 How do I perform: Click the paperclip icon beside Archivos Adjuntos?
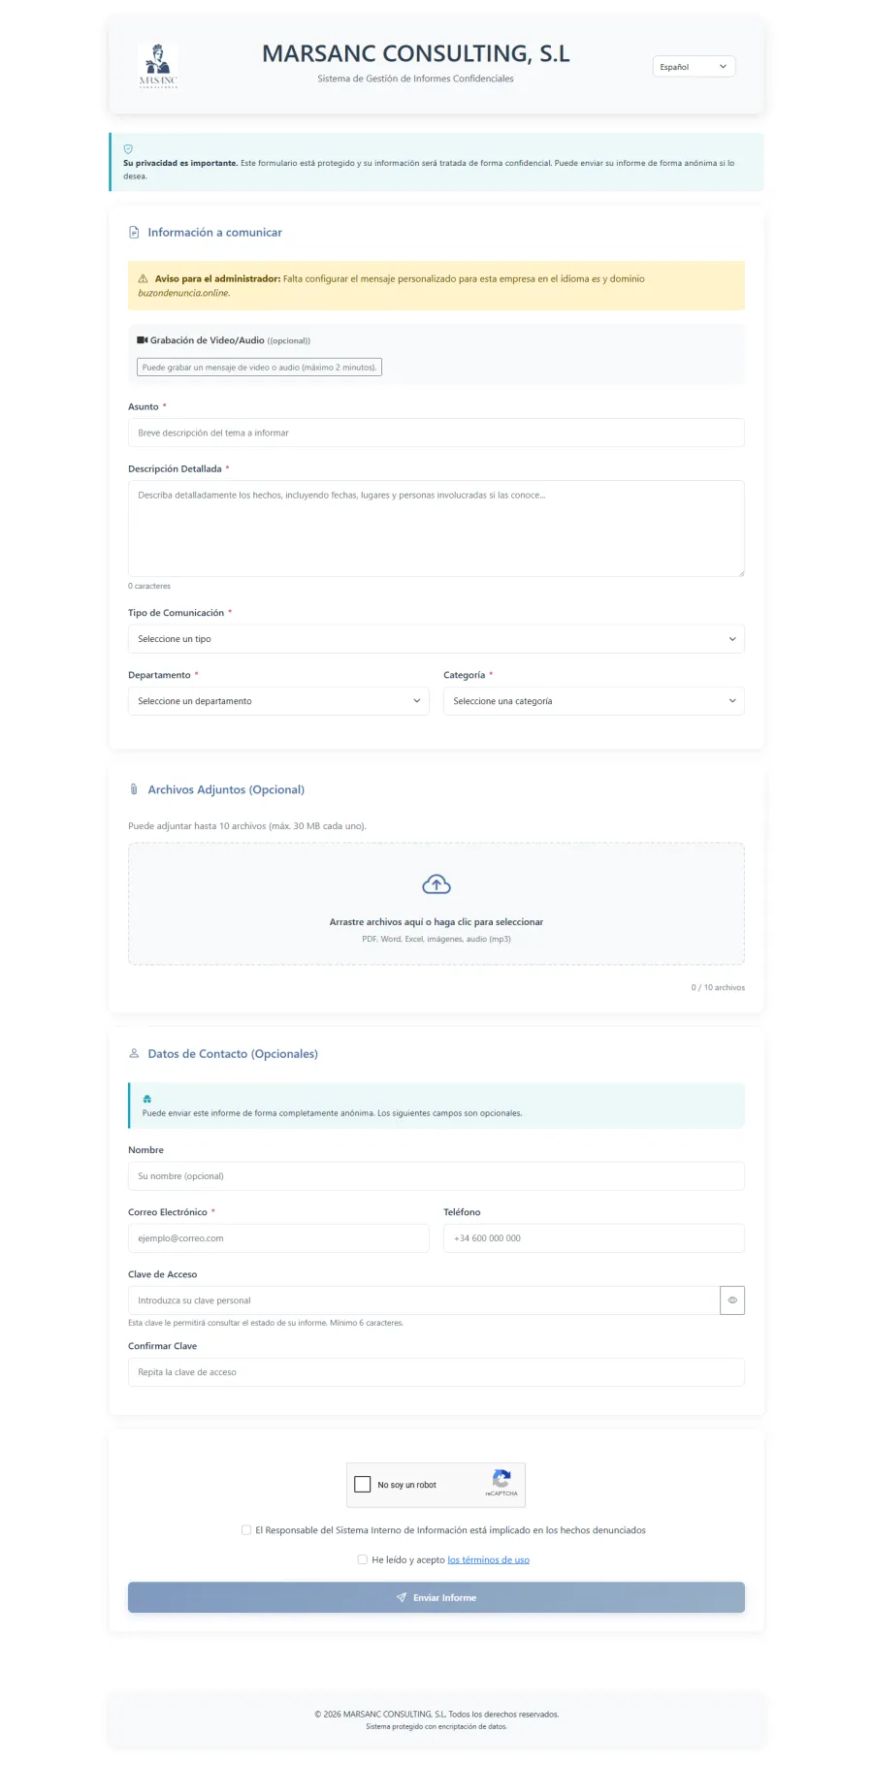[134, 789]
